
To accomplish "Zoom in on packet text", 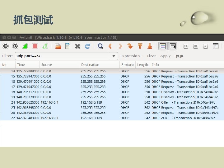I will point(186,46).
